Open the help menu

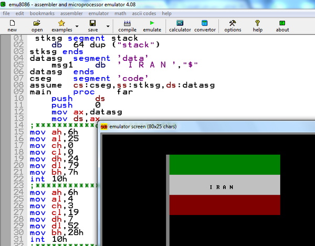point(167,14)
